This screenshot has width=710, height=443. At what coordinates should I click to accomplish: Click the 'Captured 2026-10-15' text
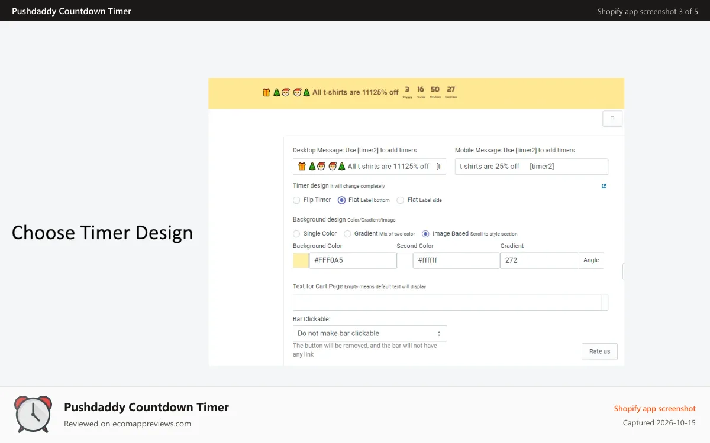pos(659,423)
